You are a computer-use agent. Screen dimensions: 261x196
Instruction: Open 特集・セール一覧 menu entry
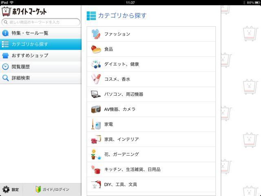tap(41, 33)
